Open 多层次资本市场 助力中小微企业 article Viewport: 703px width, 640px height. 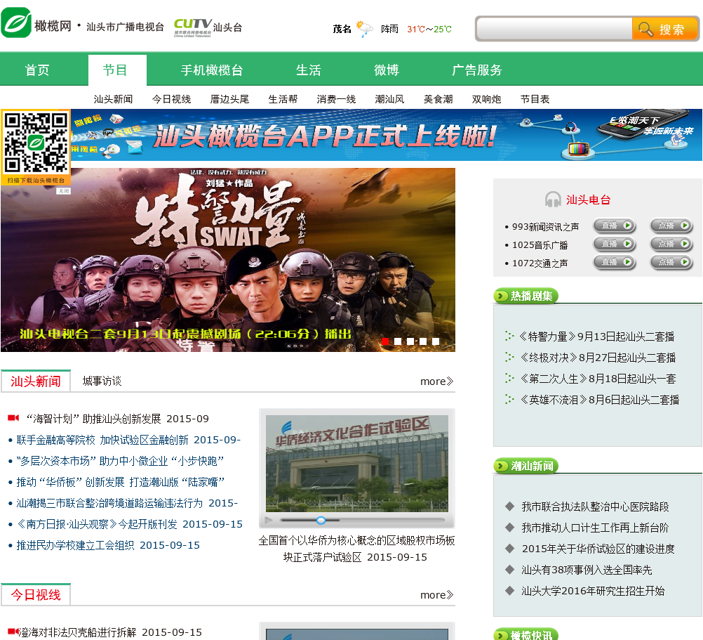120,461
